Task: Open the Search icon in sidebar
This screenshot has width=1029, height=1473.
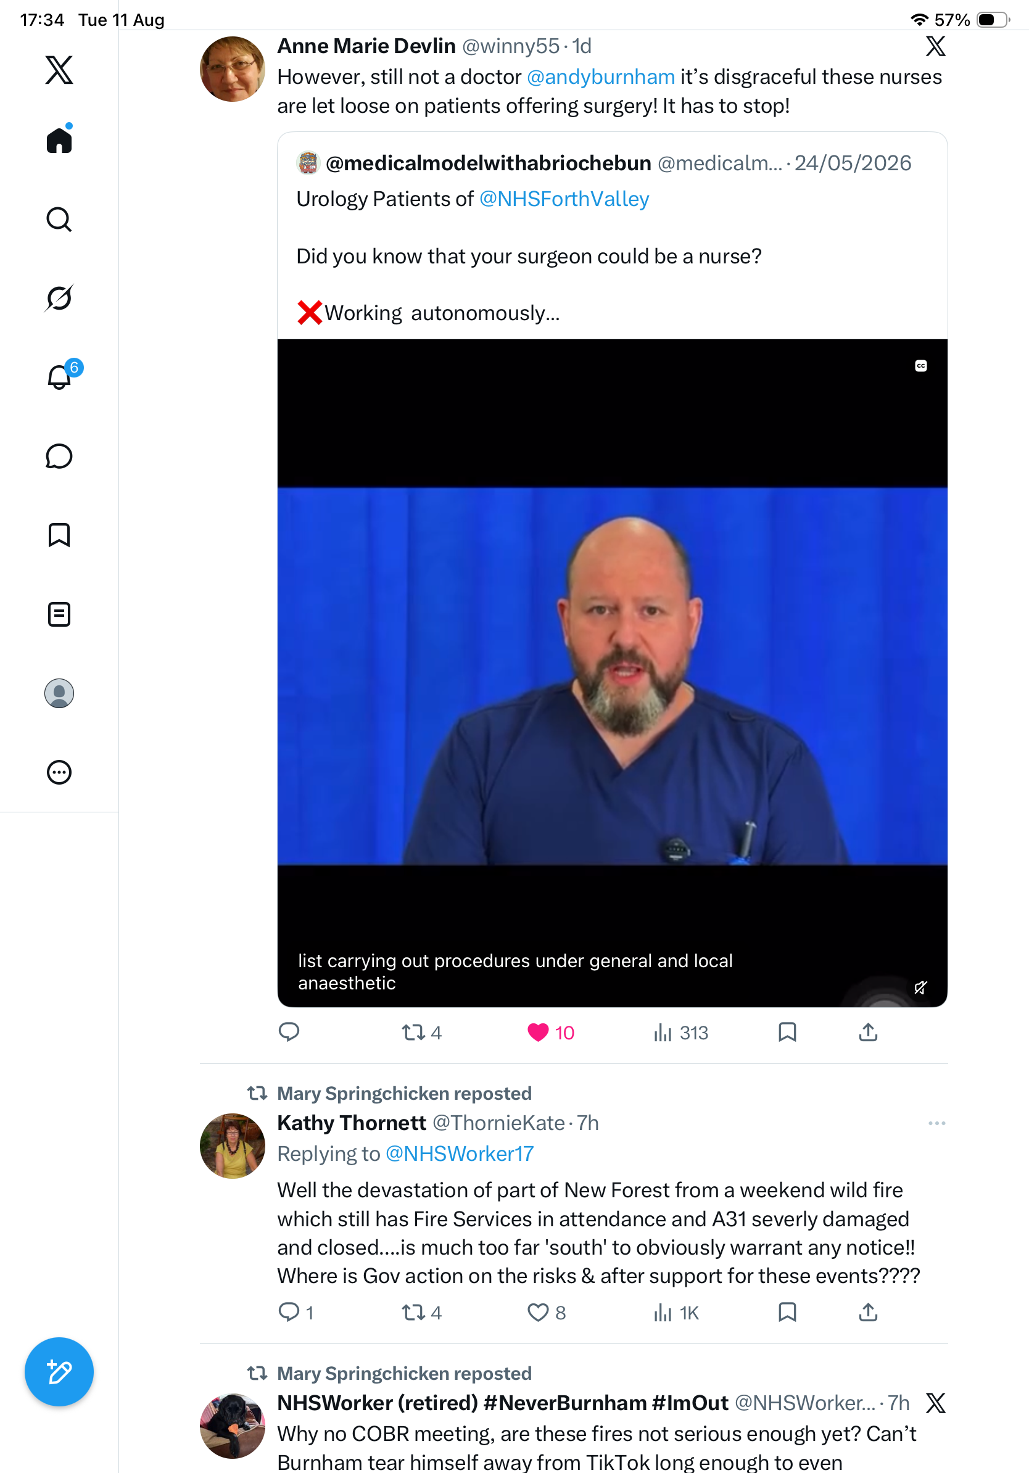Action: (59, 219)
